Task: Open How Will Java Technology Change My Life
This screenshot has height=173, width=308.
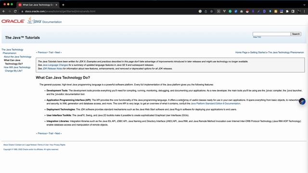Action: pyautogui.click(x=17, y=69)
